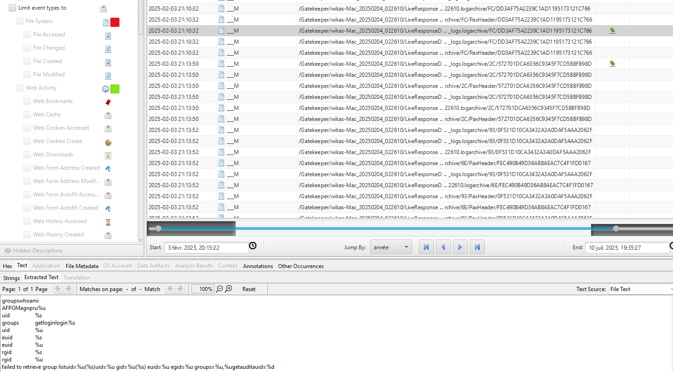Click the Web History Accessed hourglass icon
Screen dimensions: 673x372
coord(108,222)
